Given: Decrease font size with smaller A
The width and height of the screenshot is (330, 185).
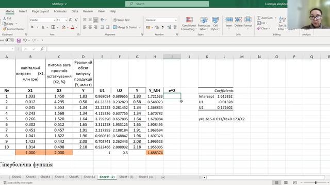Looking at the screenshot, I should [x=76, y=20].
